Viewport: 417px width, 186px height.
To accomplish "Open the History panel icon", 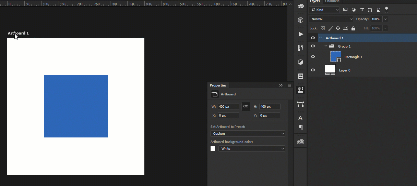I will pyautogui.click(x=301, y=48).
